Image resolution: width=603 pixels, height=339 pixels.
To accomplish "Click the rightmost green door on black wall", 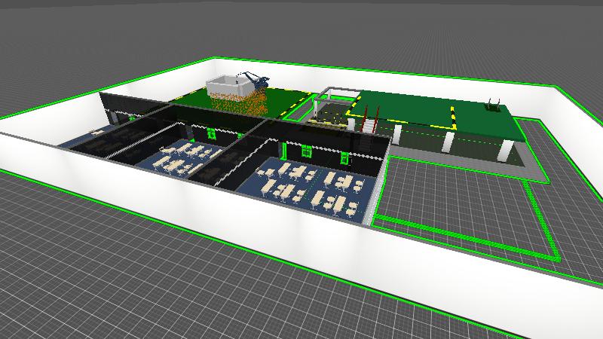I will click(x=344, y=157).
